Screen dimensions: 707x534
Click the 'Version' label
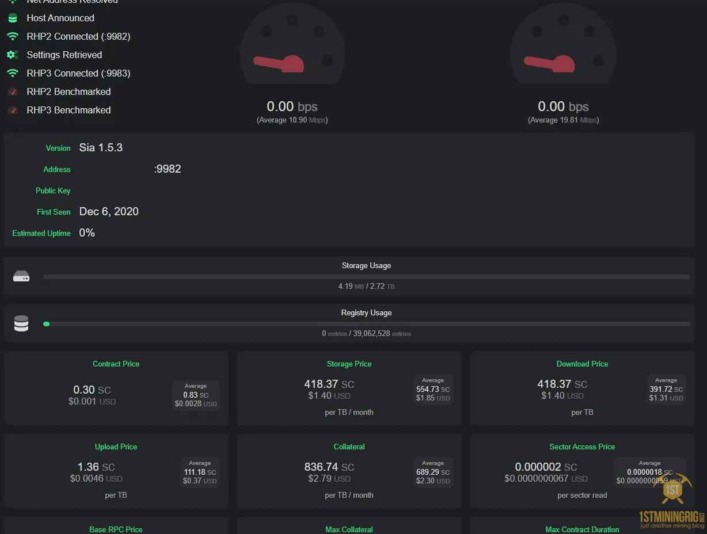[58, 148]
